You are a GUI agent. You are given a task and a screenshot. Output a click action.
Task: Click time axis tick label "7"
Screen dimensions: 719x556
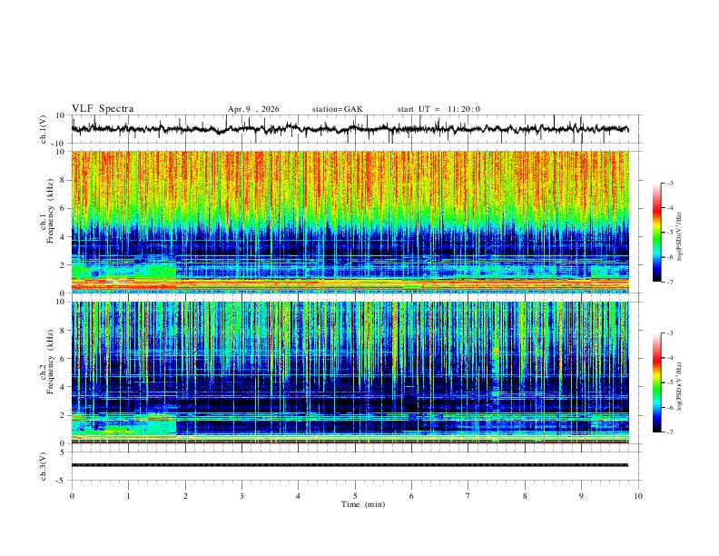(468, 496)
